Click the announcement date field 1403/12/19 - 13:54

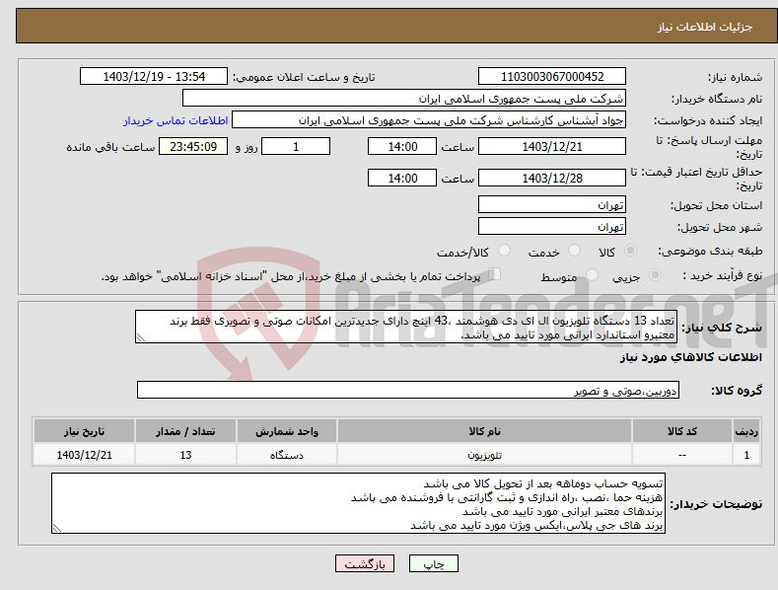click(154, 77)
